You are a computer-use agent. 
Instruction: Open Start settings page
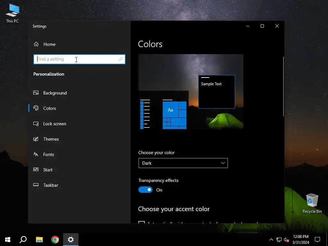pos(79,170)
